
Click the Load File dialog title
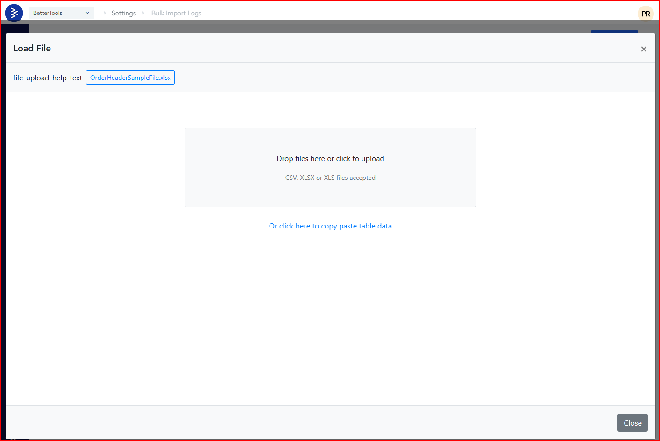(32, 48)
